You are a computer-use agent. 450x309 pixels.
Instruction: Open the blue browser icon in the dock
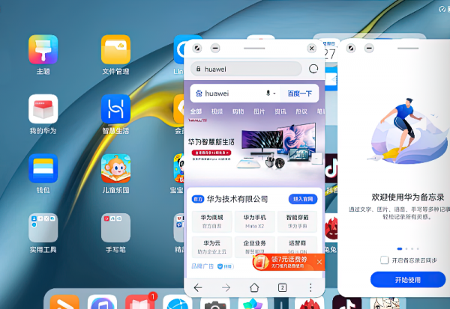[177, 303]
